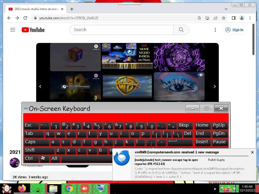Open the test_runner escape tap message subject
The image size is (259, 194).
[x=166, y=162]
